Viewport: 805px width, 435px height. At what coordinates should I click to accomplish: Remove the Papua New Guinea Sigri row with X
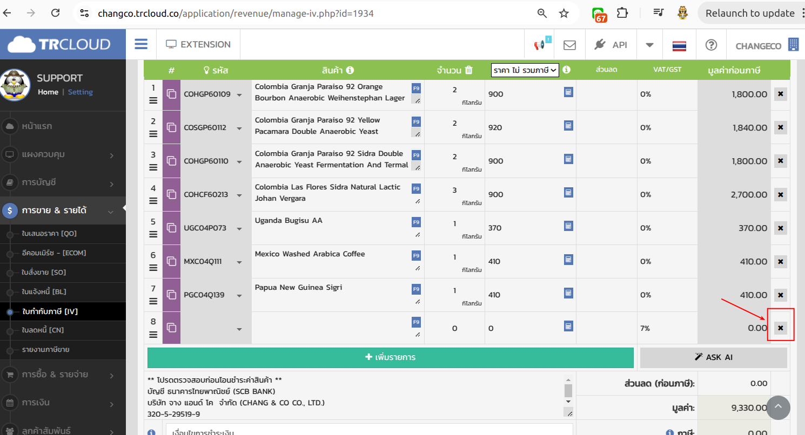point(780,295)
